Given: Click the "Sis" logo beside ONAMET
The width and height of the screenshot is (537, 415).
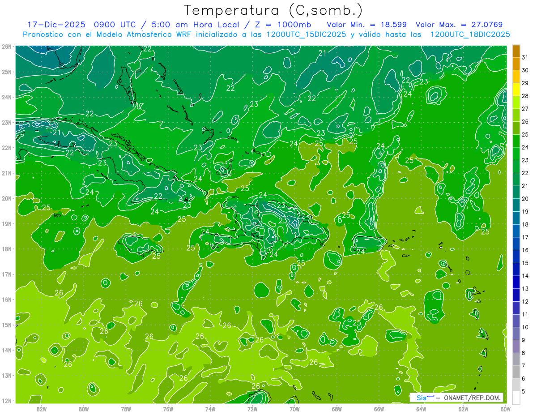Looking at the screenshot, I should coord(425,398).
